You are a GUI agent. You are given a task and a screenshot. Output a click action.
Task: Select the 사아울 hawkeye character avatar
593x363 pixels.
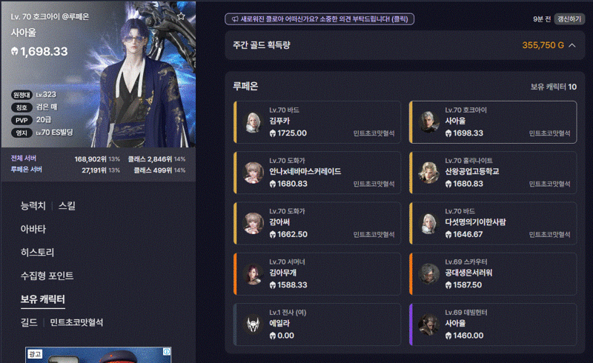pyautogui.click(x=428, y=122)
